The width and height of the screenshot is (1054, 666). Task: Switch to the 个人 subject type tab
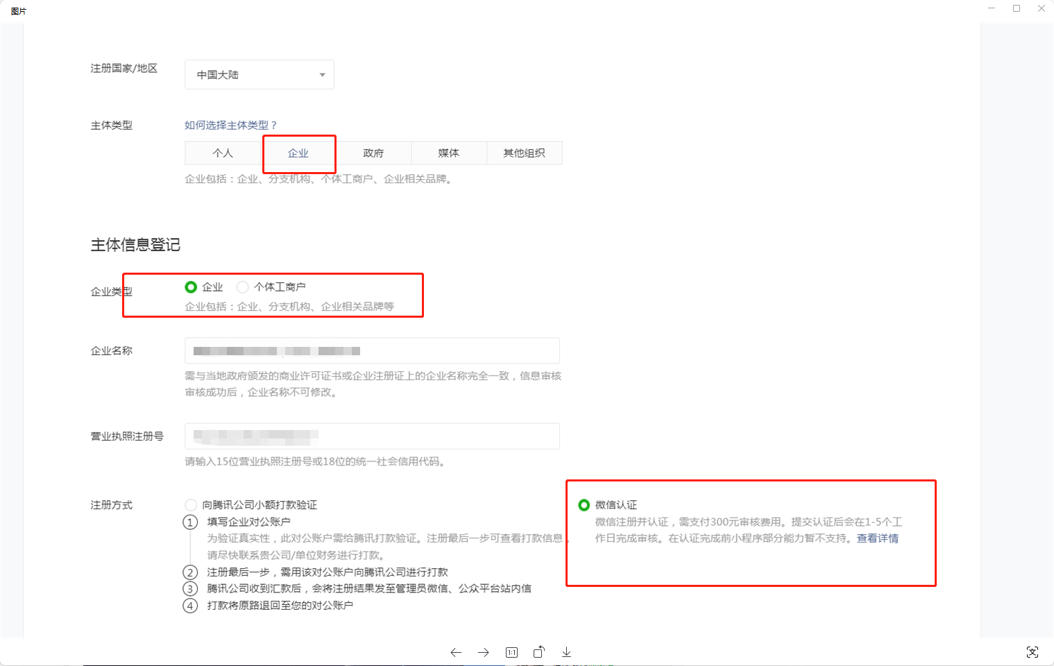tap(223, 153)
